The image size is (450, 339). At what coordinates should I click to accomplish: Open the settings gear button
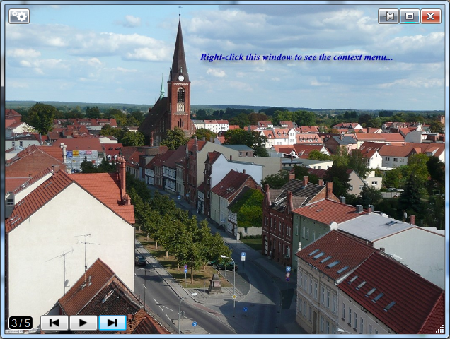pyautogui.click(x=19, y=16)
